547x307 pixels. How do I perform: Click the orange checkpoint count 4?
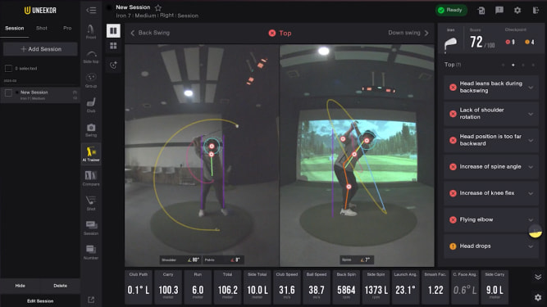pyautogui.click(x=530, y=42)
